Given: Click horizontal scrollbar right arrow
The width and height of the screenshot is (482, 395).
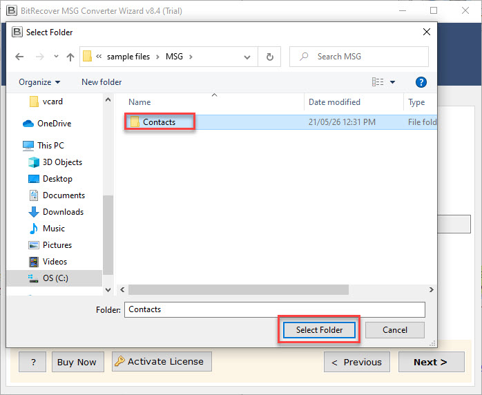Looking at the screenshot, I should click(432, 289).
